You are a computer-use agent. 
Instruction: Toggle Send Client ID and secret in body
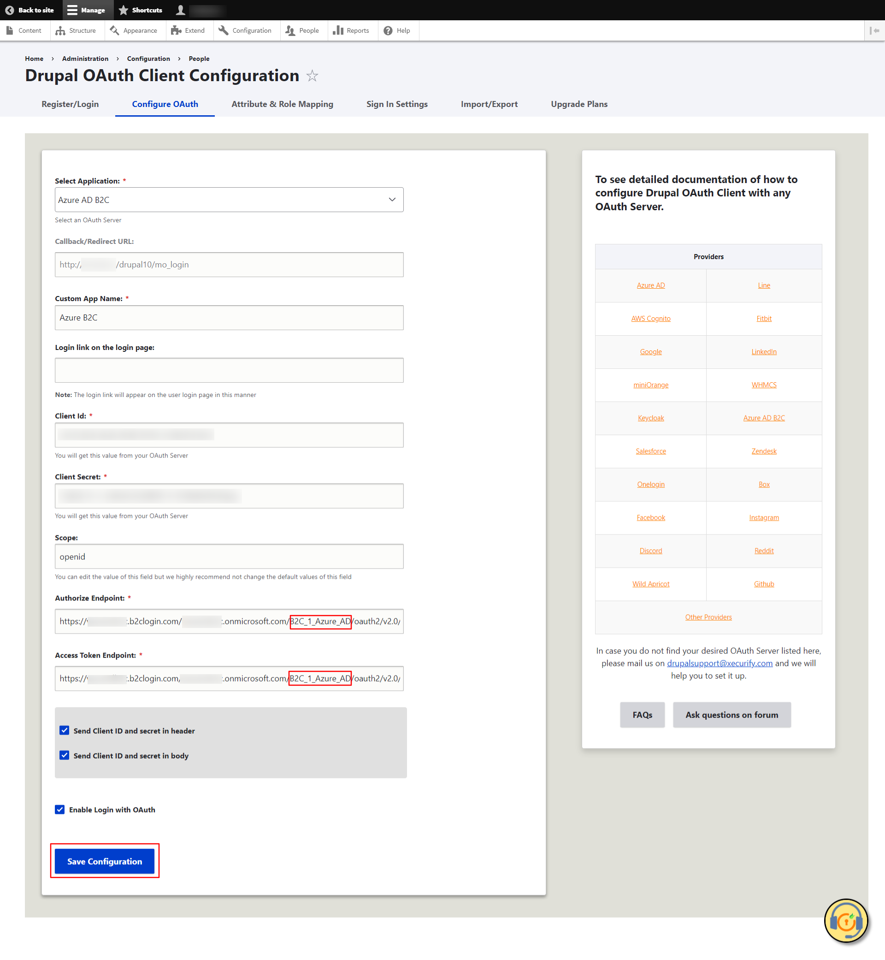coord(64,755)
